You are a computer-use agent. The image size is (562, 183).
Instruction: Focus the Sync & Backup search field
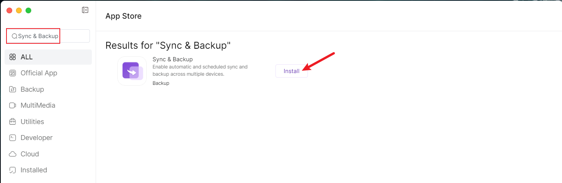point(50,36)
